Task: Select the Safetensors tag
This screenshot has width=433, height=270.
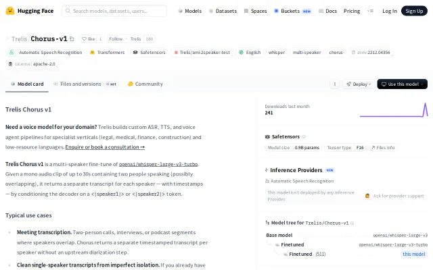Action: (x=149, y=53)
